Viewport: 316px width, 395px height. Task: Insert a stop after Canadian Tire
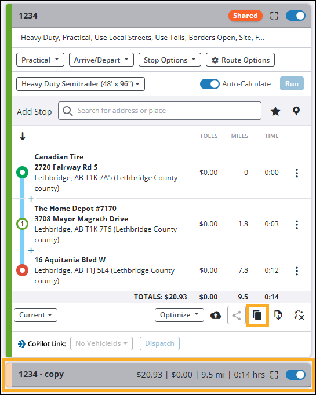click(x=31, y=199)
